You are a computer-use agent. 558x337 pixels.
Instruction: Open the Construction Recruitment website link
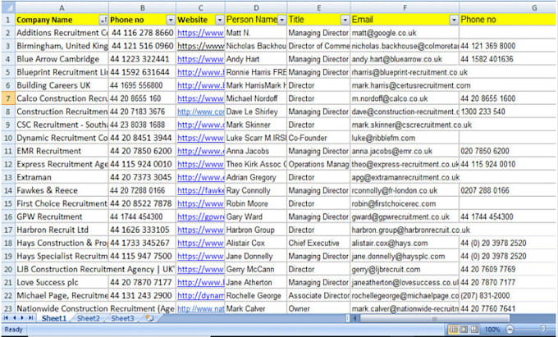point(200,112)
